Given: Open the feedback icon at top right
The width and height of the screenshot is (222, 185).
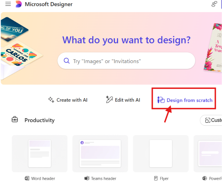Looking at the screenshot, I should click(x=214, y=4).
